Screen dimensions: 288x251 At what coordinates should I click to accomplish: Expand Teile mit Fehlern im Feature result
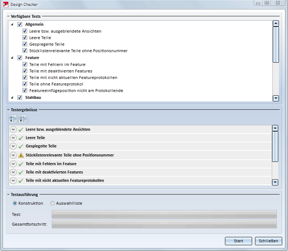[13, 164]
